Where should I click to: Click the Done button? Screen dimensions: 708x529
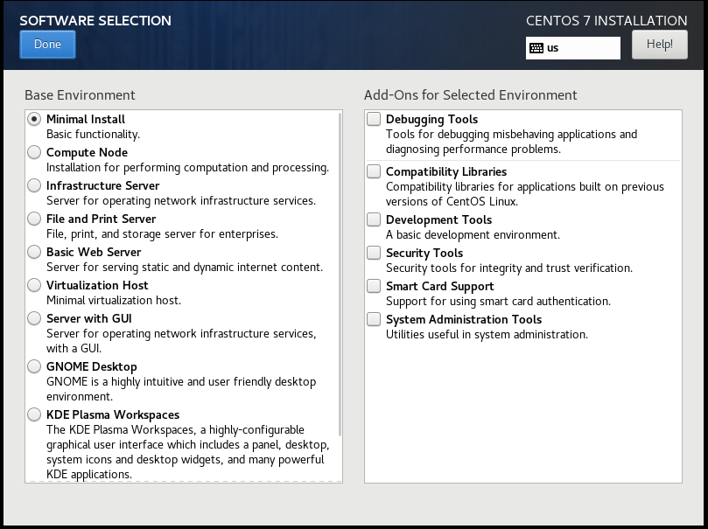tap(47, 45)
